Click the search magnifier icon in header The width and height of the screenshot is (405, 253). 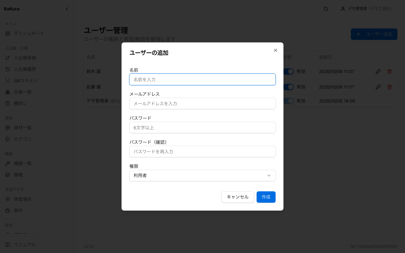tap(326, 9)
